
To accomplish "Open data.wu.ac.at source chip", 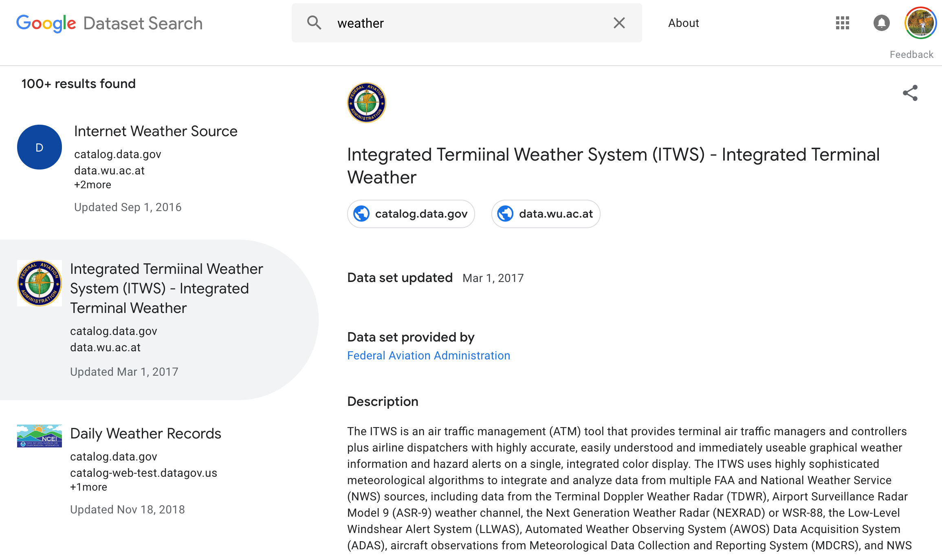I will (546, 214).
